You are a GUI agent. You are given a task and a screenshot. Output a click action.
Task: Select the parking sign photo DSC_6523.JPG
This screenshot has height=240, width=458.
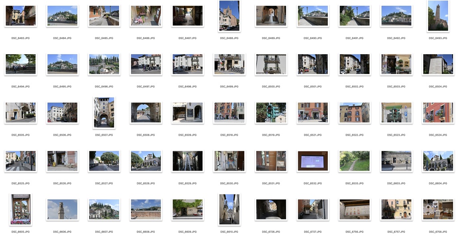pyautogui.click(x=396, y=112)
